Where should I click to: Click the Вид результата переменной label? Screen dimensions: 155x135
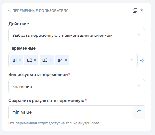[x=38, y=75]
